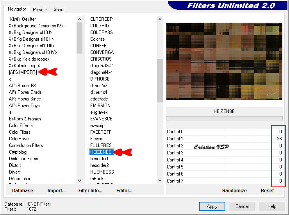
Task: Adjust the Control 4 slider
Action: pyautogui.click(x=224, y=159)
